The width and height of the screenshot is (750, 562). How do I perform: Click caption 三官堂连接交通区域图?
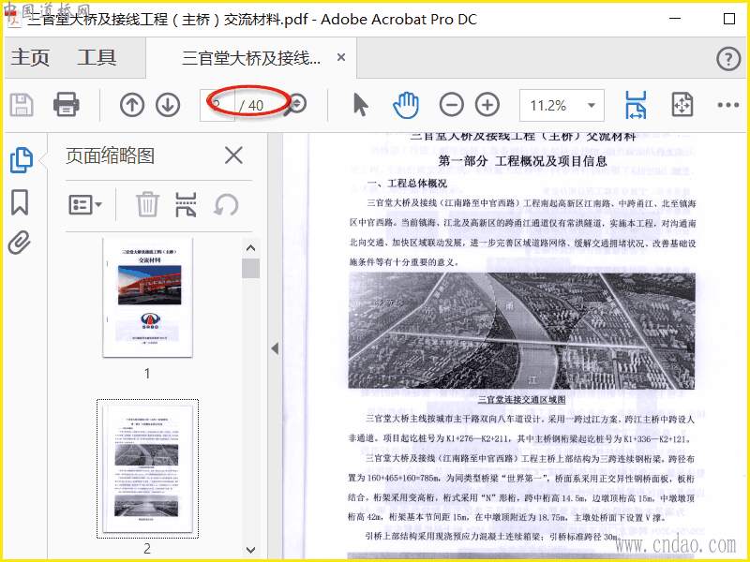[x=522, y=400]
